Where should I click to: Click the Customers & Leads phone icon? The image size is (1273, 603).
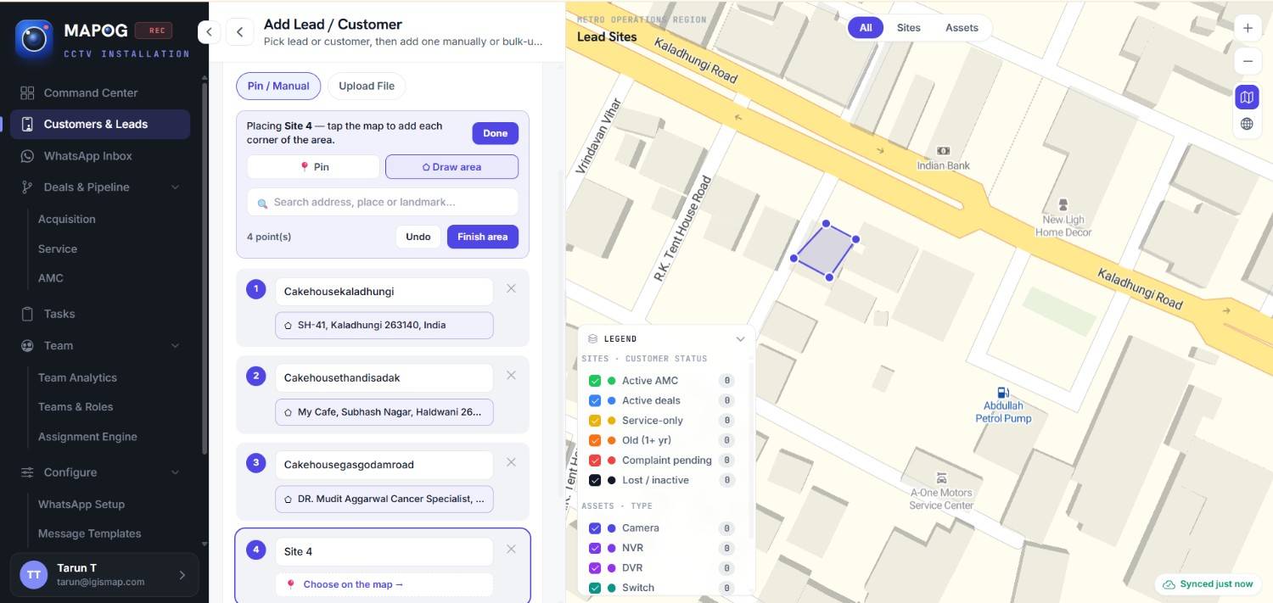[x=27, y=124]
